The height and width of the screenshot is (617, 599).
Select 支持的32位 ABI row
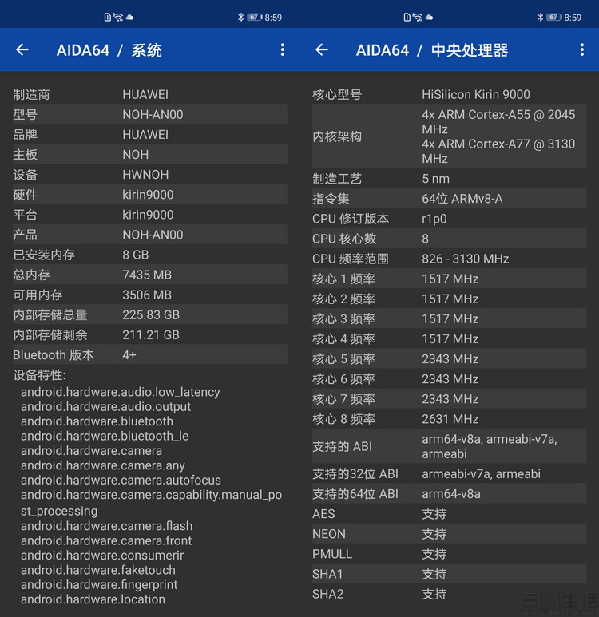449,474
